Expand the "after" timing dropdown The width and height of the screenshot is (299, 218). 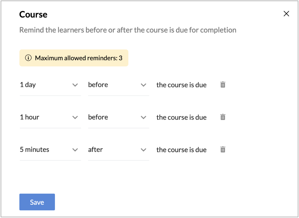118,150
